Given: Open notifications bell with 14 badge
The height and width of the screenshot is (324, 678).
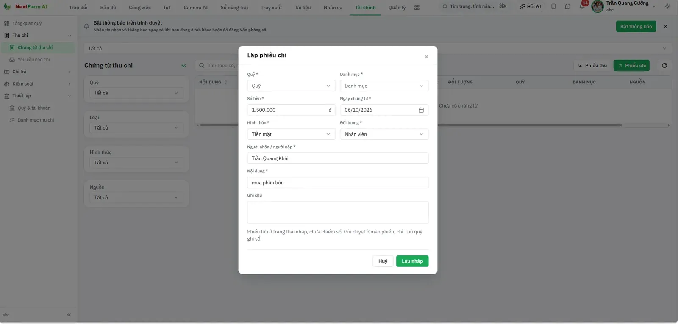Looking at the screenshot, I should pyautogui.click(x=582, y=6).
